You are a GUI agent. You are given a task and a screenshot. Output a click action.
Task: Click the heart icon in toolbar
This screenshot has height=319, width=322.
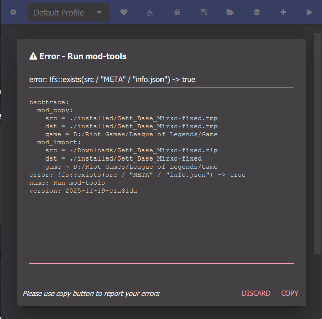tap(124, 12)
